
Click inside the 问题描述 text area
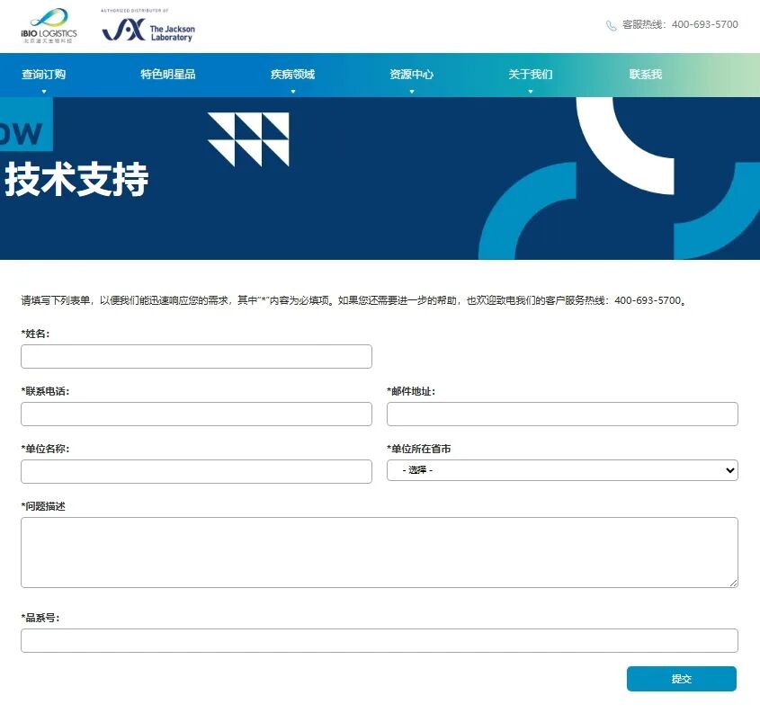pyautogui.click(x=379, y=552)
